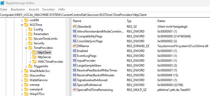Screen dimensions: 210x96
Task: Click the DWORD icon next to SpecialPollInterval
Action: pyautogui.click(x=74, y=85)
